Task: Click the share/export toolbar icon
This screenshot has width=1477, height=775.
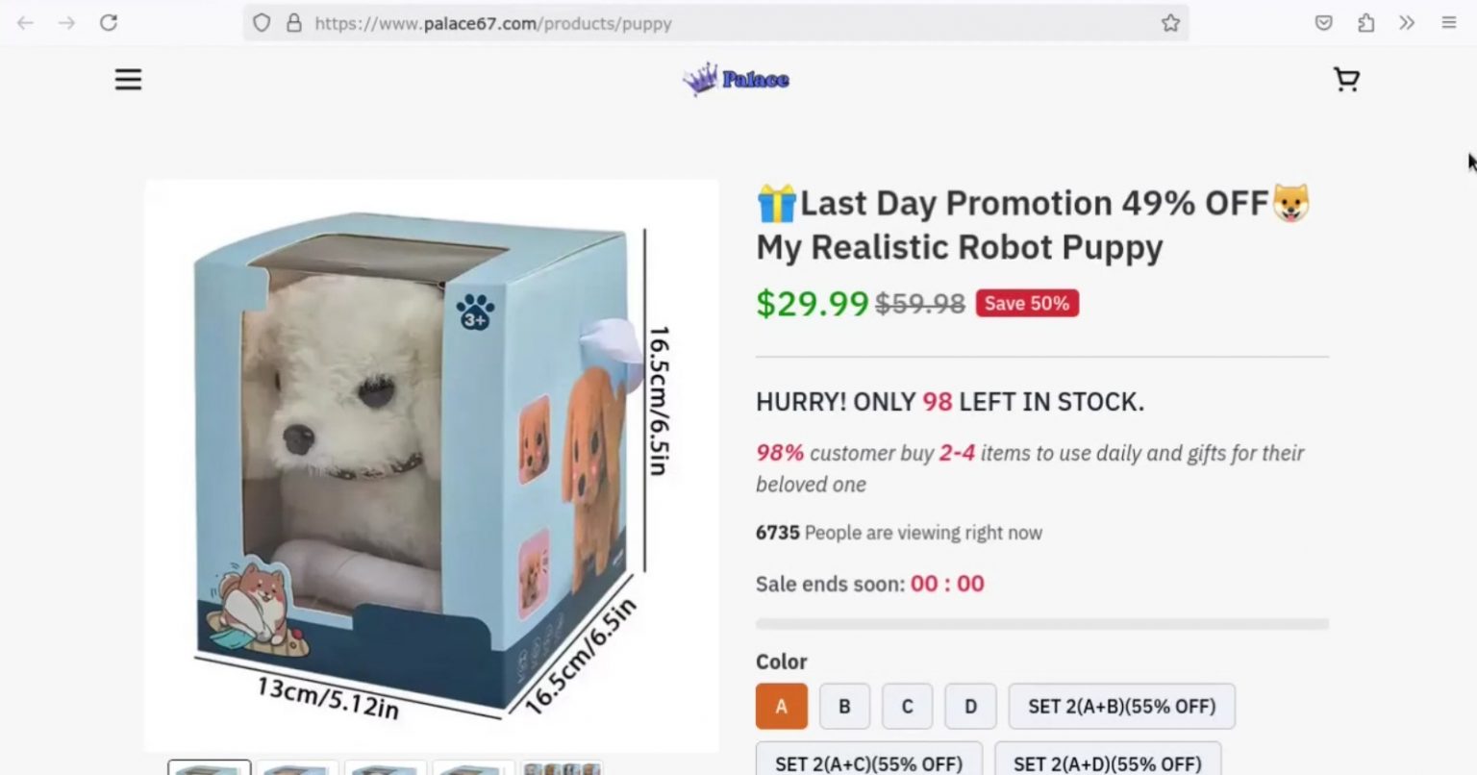Action: click(x=1364, y=22)
